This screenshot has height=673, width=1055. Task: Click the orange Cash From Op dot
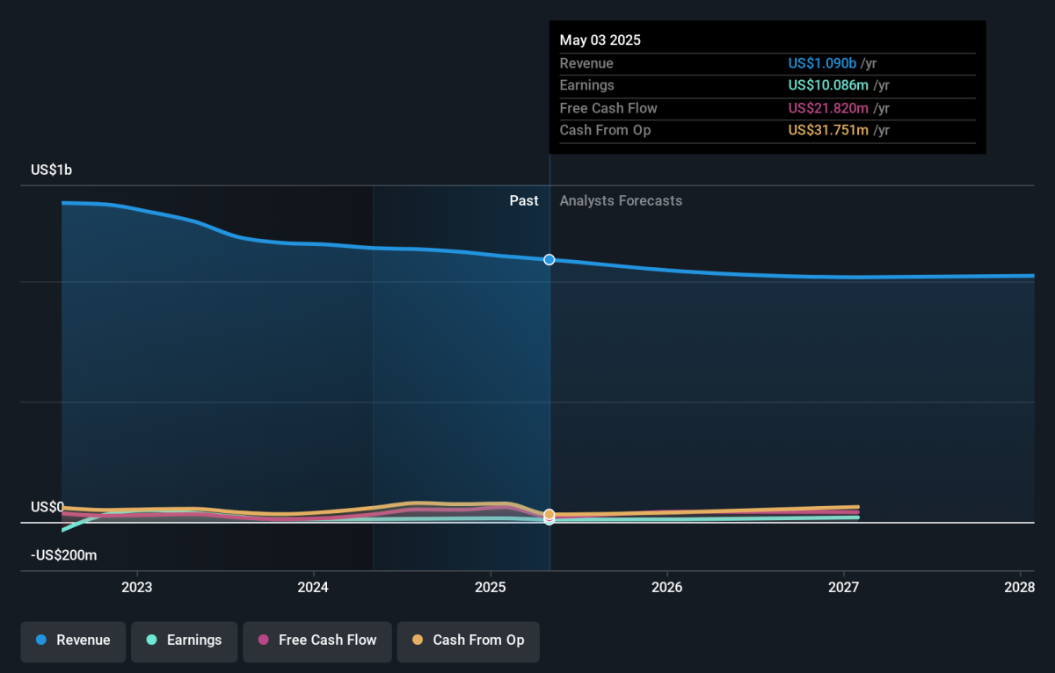point(418,640)
